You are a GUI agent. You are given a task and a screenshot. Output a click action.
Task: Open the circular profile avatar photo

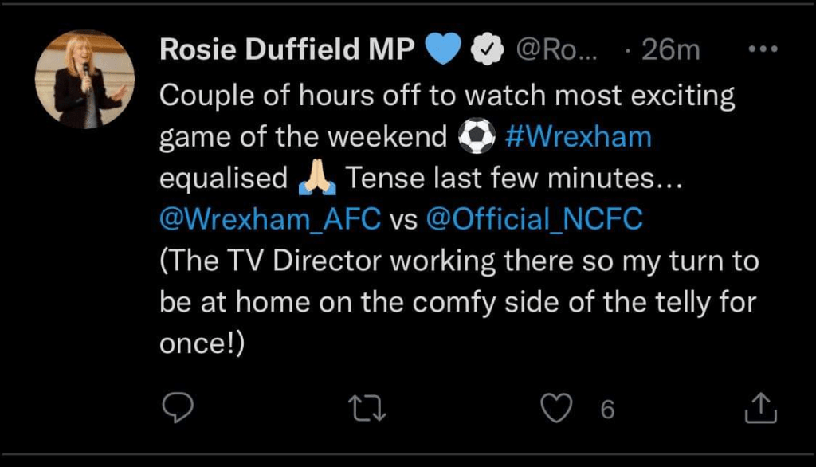pos(85,80)
